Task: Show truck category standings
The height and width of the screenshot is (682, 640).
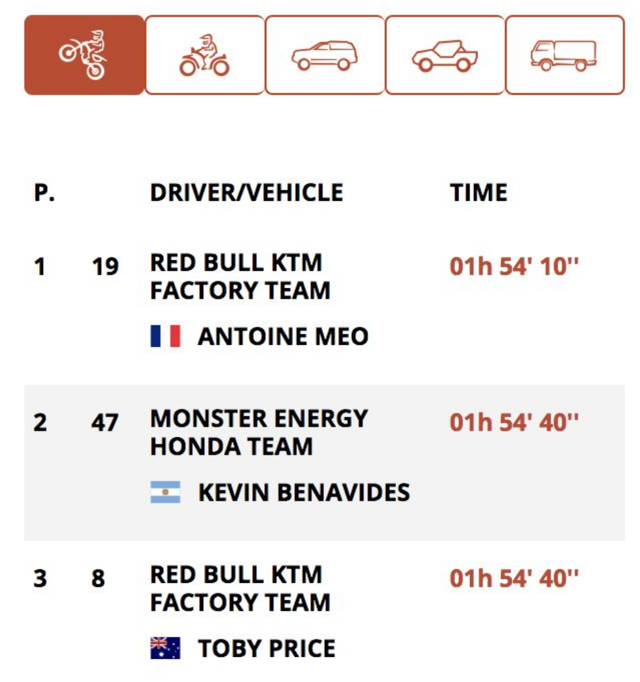Action: point(565,55)
